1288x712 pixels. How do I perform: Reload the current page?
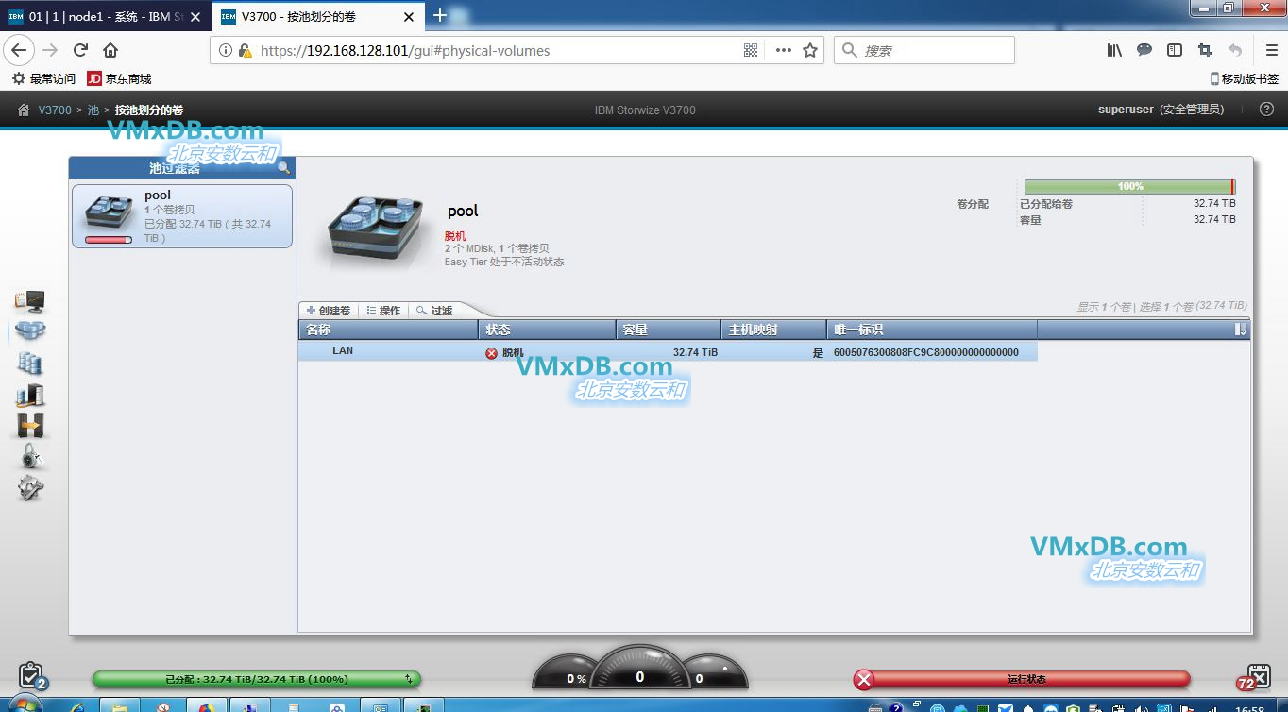[x=80, y=50]
